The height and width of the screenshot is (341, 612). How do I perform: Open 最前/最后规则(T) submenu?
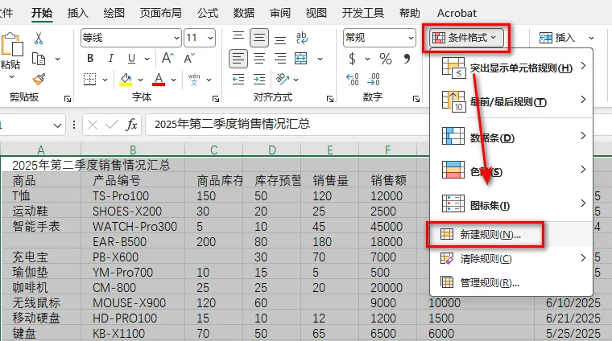pyautogui.click(x=511, y=101)
